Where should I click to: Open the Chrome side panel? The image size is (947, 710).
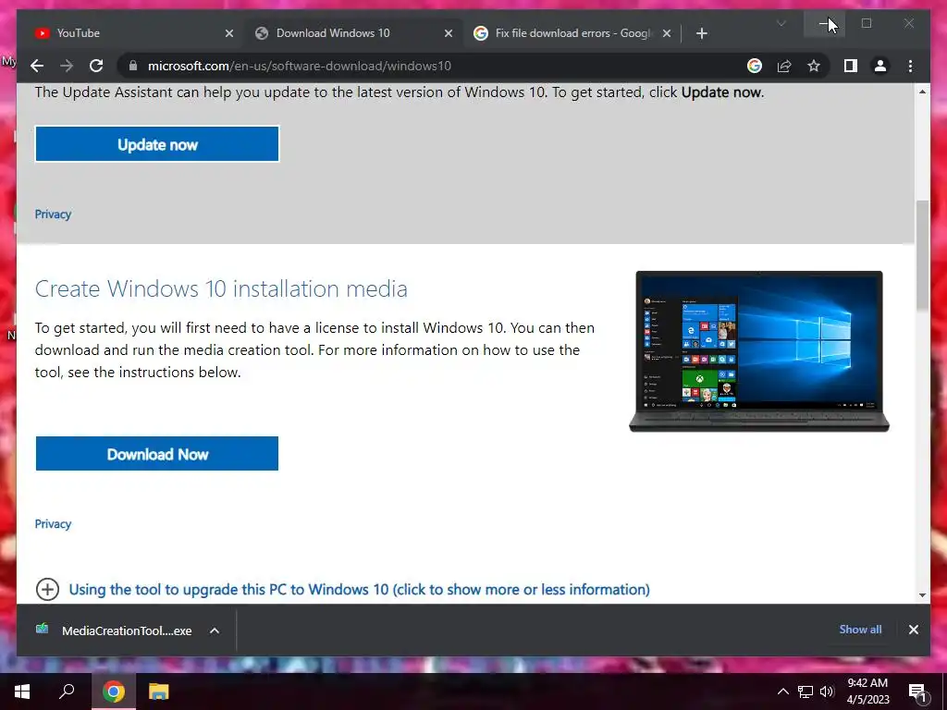point(851,66)
